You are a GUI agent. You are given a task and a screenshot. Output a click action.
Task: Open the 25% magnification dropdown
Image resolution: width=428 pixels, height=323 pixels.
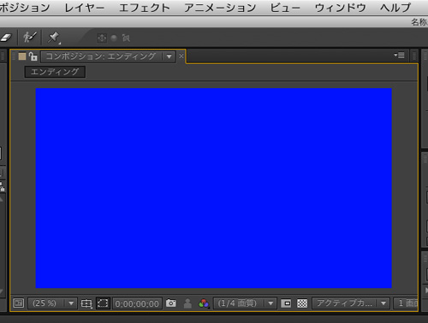coord(52,303)
